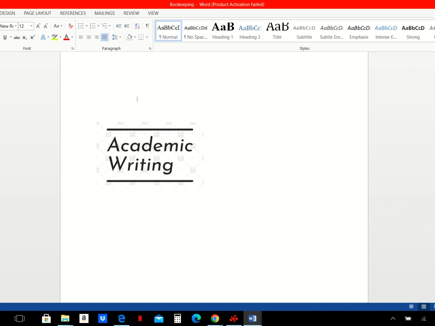The width and height of the screenshot is (435, 326).
Task: Center the paragraph text
Action: (89, 37)
